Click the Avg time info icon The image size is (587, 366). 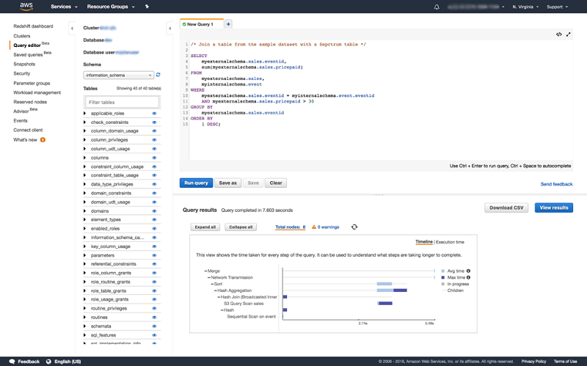click(468, 271)
